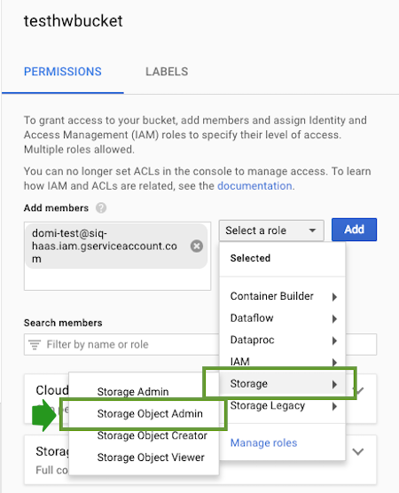Switch to the LABELS tab
This screenshot has height=493, width=399.
tap(167, 72)
